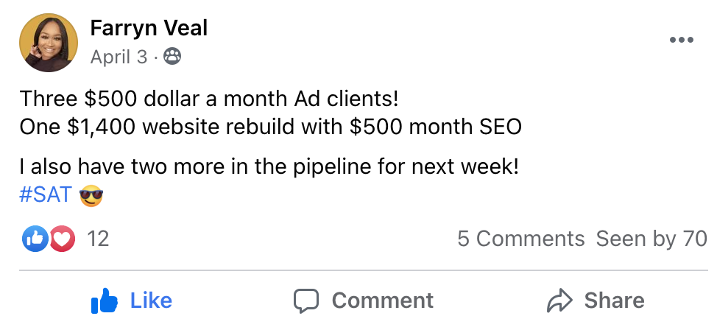Image resolution: width=717 pixels, height=330 pixels.
Task: Open the three-dot post options menu
Action: coord(682,41)
